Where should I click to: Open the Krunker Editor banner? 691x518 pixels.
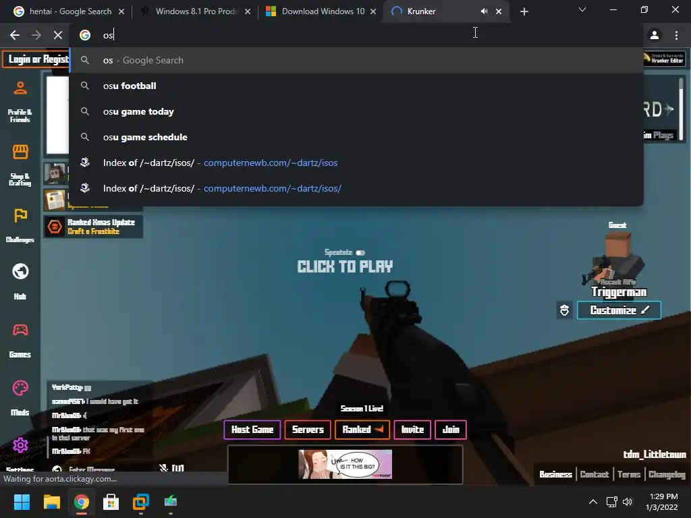click(664, 59)
